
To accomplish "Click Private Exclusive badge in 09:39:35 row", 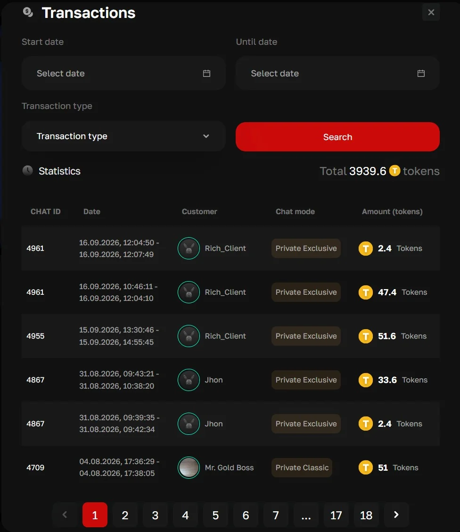I will click(x=306, y=424).
